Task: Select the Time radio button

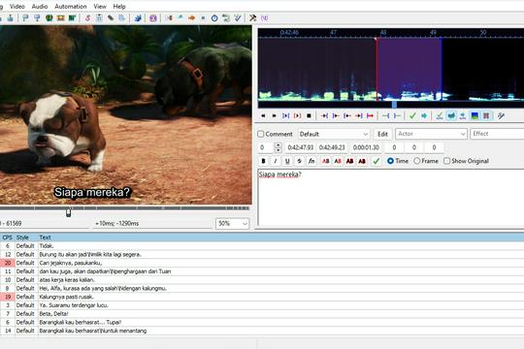Action: [390, 161]
